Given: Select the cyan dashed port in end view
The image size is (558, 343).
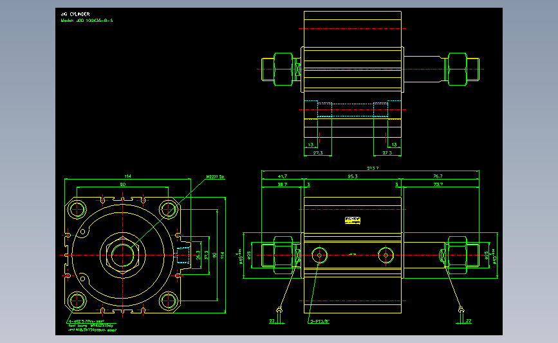Looking at the screenshot, I should click(183, 255).
